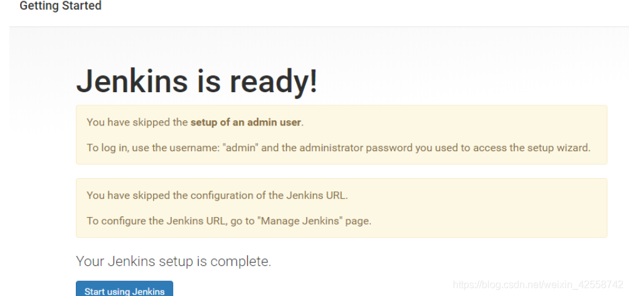This screenshot has width=629, height=296.
Task: Click the To configure the Jenkins URL line
Action: [x=229, y=221]
